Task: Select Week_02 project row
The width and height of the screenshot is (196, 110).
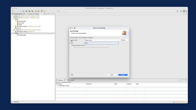Action: [x=33, y=18]
